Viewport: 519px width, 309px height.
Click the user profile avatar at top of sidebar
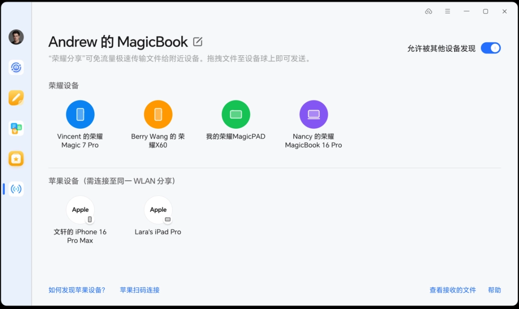point(15,37)
